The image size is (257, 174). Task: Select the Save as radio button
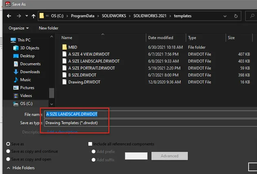click(x=8, y=144)
